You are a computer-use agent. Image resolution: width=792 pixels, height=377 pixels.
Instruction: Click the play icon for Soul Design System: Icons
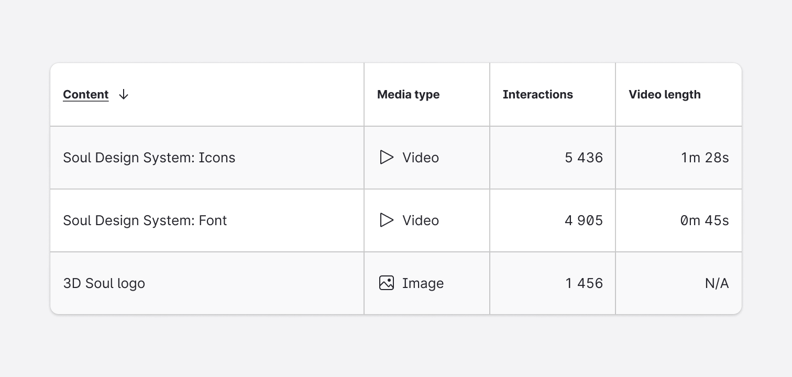pyautogui.click(x=387, y=157)
